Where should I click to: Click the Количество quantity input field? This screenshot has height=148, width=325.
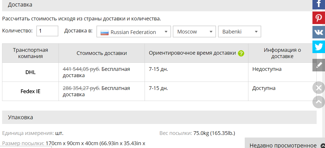(x=47, y=31)
